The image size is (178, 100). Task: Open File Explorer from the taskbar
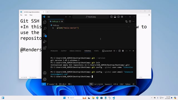(93, 98)
